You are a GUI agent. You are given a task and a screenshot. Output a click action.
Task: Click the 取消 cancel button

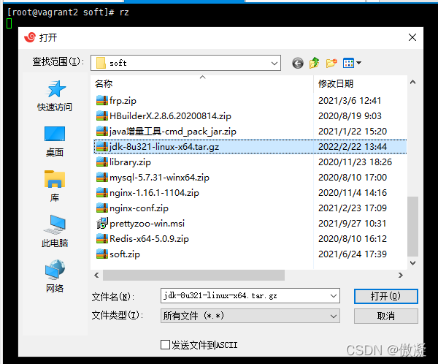tap(385, 316)
